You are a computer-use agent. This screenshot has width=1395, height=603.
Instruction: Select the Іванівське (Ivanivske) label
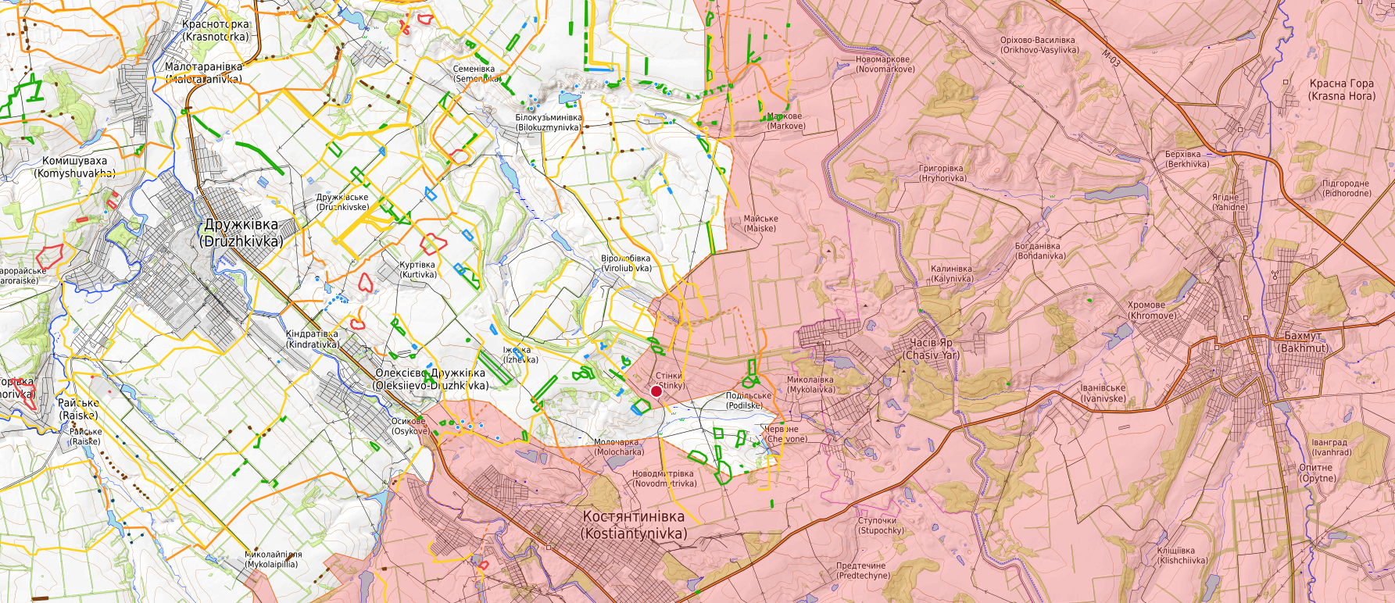pos(1103,393)
